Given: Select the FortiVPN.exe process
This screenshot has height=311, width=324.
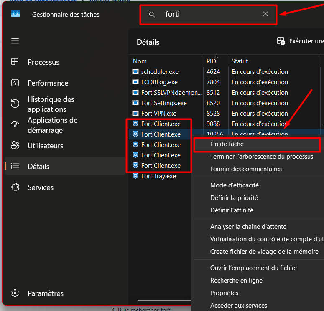Looking at the screenshot, I should [226, 114].
